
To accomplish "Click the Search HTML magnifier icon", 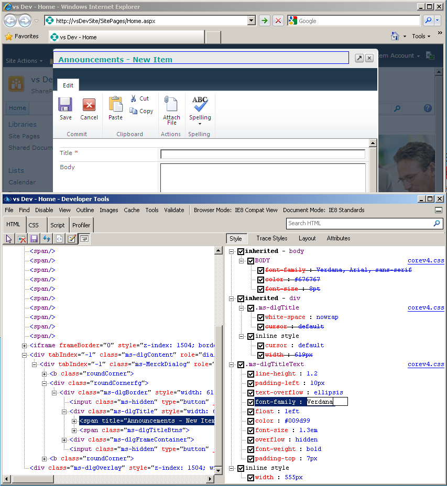I will pos(437,223).
